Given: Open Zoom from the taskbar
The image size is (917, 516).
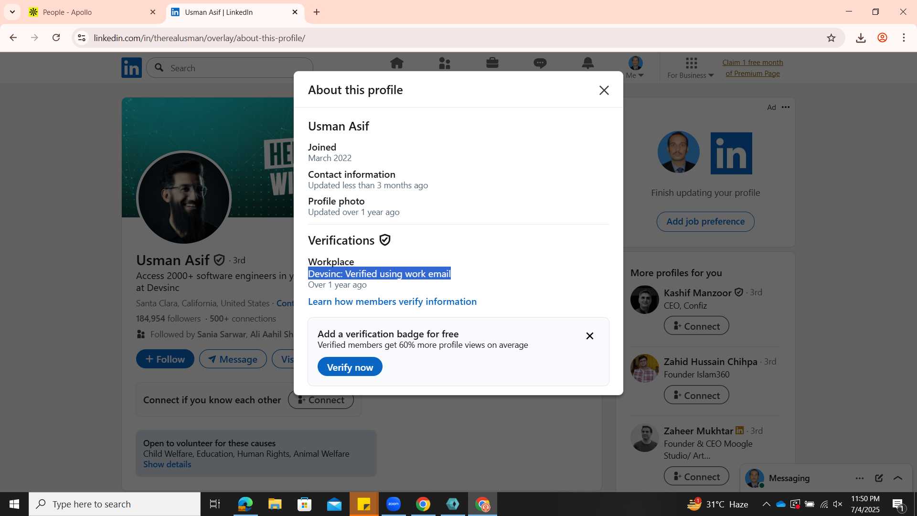Looking at the screenshot, I should (x=394, y=504).
